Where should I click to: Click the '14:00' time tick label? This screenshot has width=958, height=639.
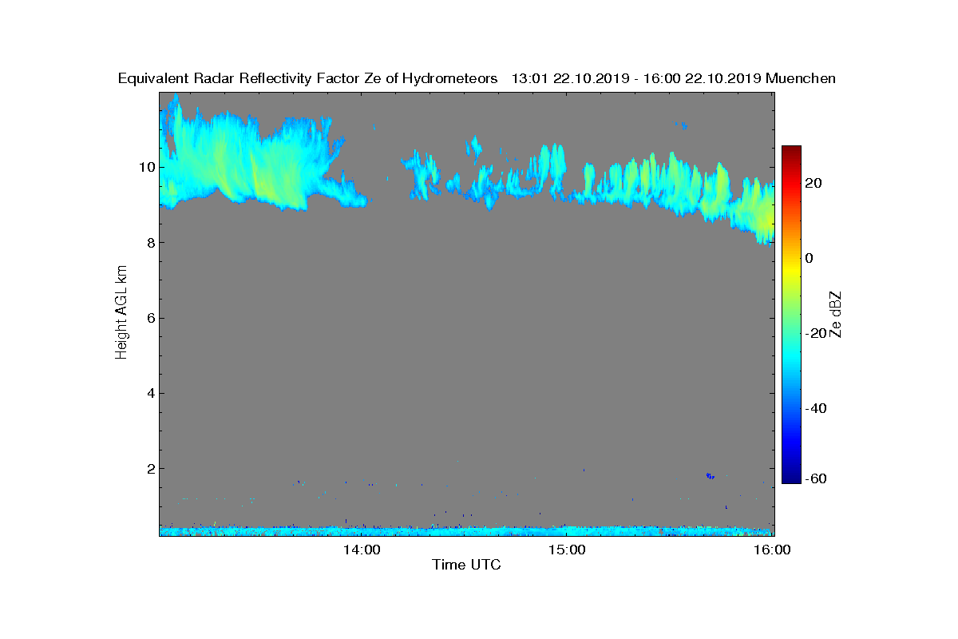coord(361,550)
